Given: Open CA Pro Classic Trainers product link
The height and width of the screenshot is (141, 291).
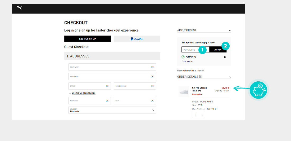Looking at the screenshot, I should 199,89.
